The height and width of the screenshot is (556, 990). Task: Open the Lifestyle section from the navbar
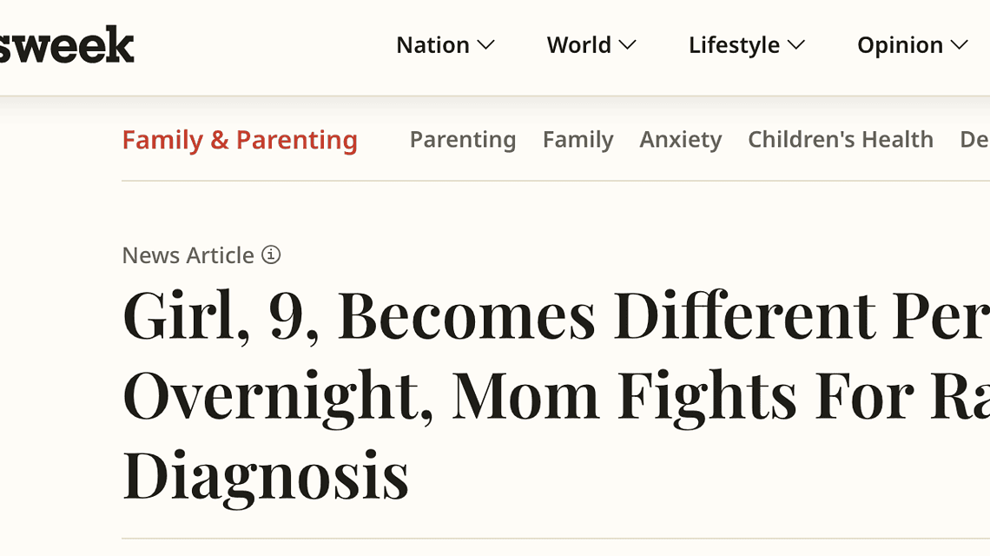734,45
